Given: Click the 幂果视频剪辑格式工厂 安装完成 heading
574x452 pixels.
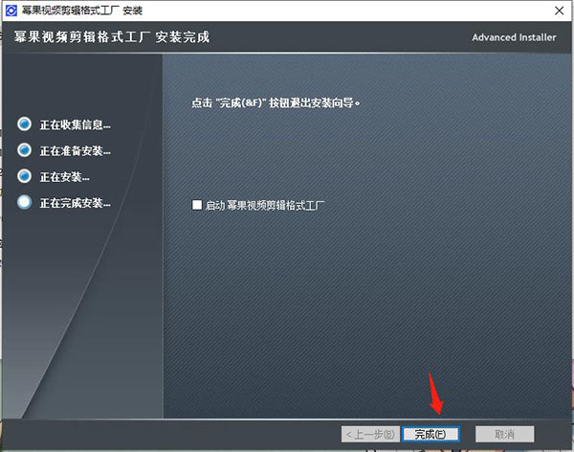Looking at the screenshot, I should (112, 37).
